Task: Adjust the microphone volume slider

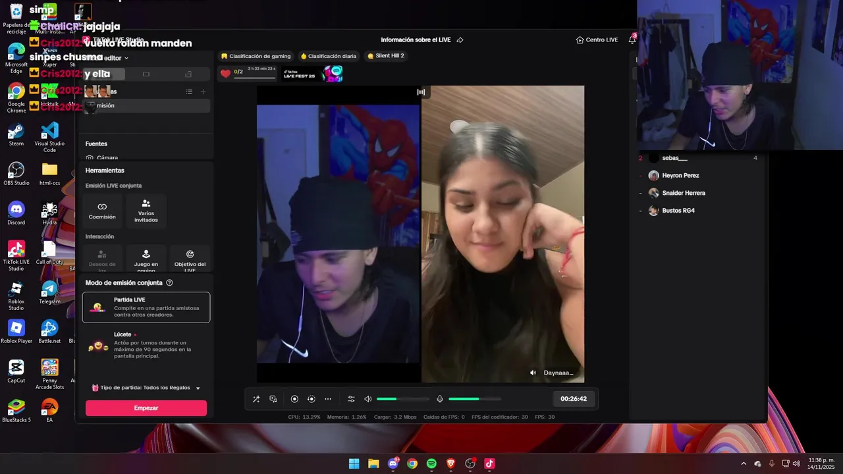Action: pyautogui.click(x=474, y=399)
